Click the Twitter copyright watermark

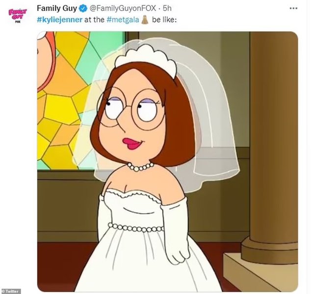pos(11,291)
